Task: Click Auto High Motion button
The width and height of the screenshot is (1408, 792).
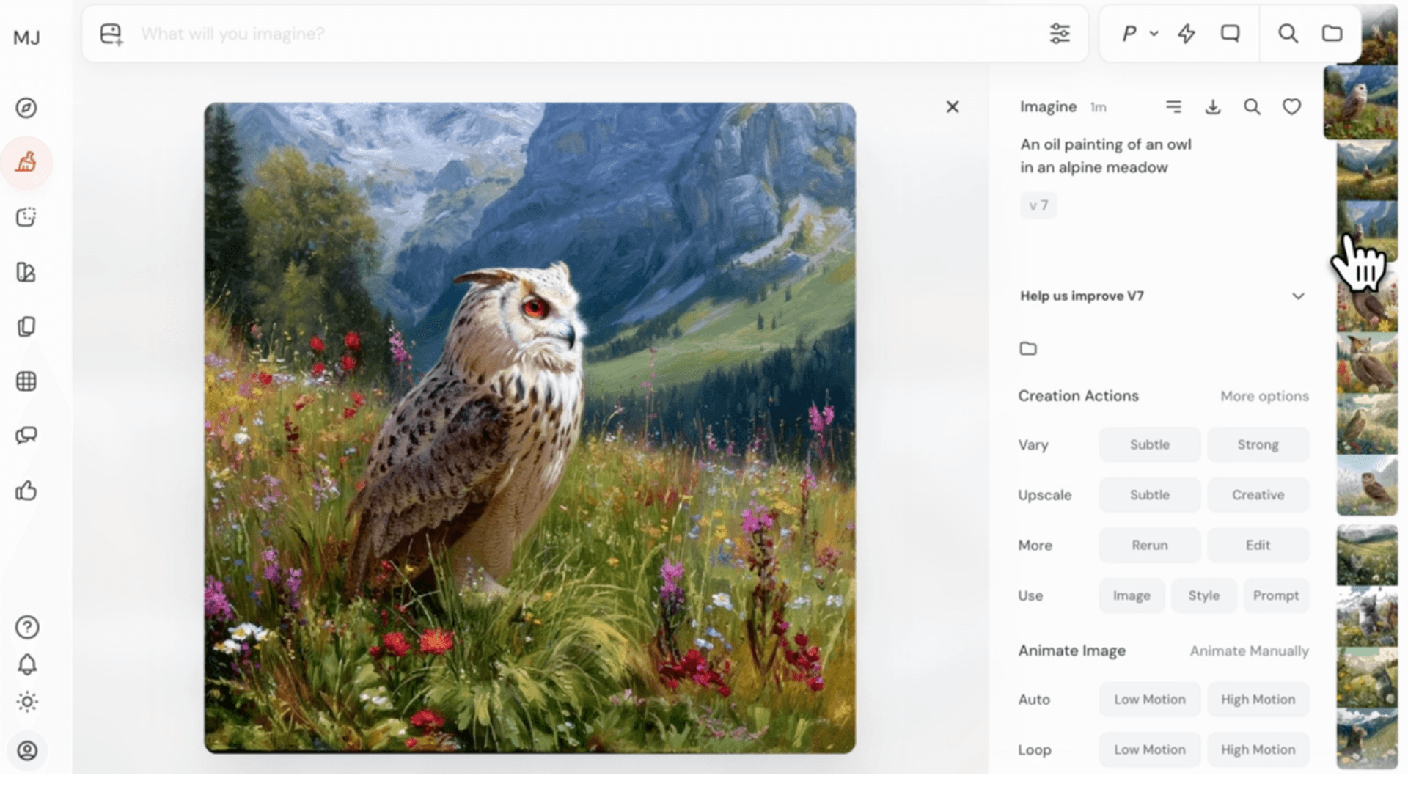Action: [x=1258, y=700]
